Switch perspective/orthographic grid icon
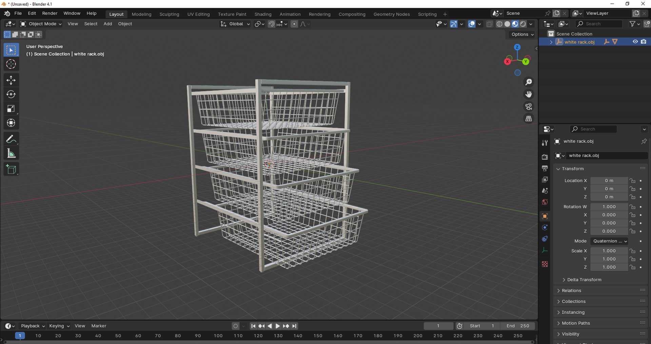The width and height of the screenshot is (651, 344). (529, 119)
